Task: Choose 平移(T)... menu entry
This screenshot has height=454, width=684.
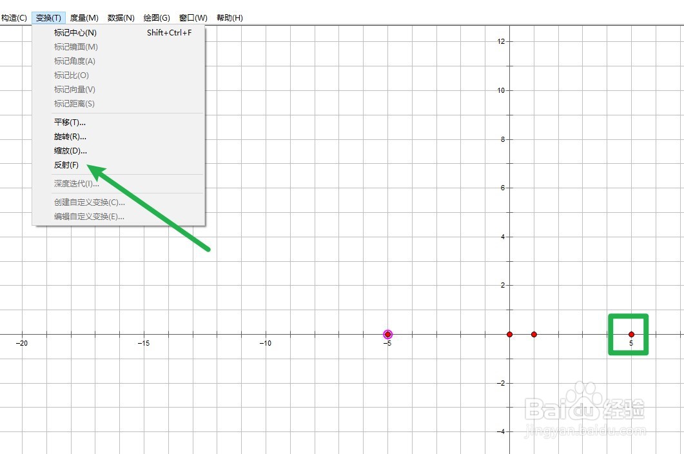Action: [119, 123]
